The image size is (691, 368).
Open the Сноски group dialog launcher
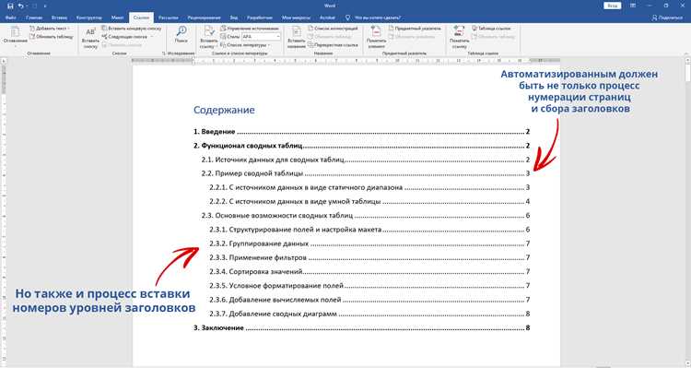tap(164, 53)
